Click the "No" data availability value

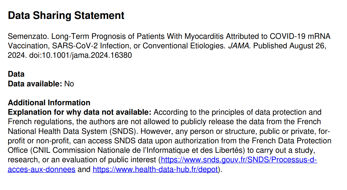pyautogui.click(x=69, y=84)
